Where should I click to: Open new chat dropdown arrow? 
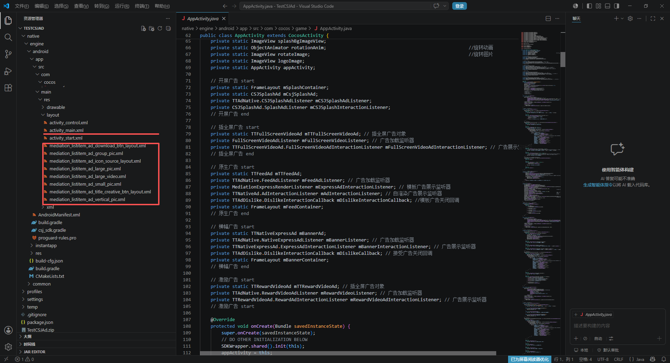pos(622,18)
